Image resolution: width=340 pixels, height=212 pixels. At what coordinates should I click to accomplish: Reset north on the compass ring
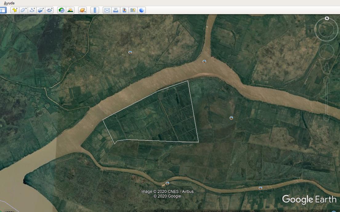[327, 18]
